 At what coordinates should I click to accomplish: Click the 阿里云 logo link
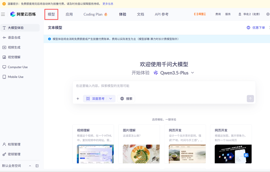click(x=200, y=14)
